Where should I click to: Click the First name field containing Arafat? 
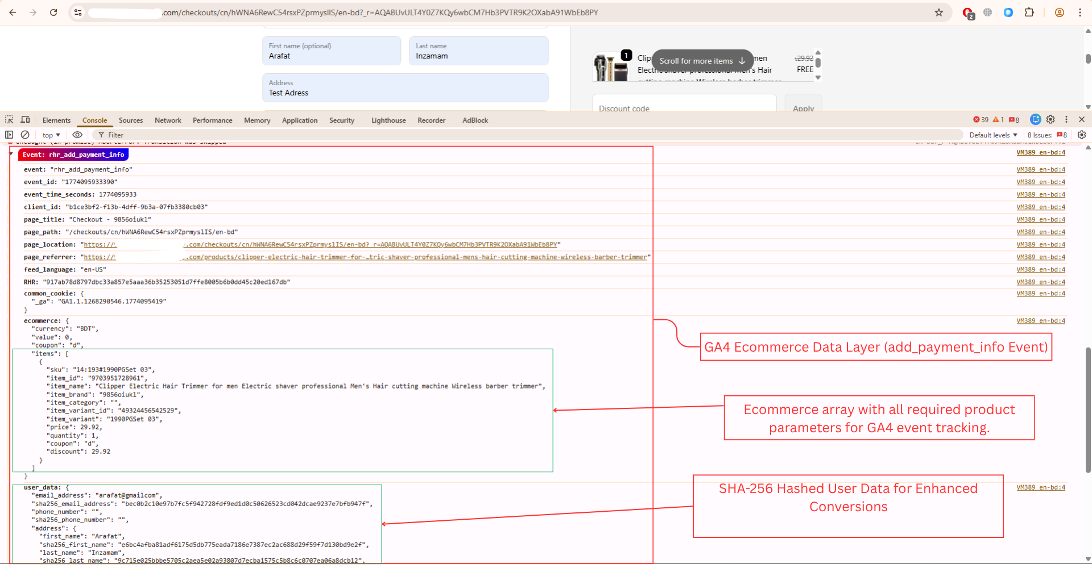[x=332, y=51]
